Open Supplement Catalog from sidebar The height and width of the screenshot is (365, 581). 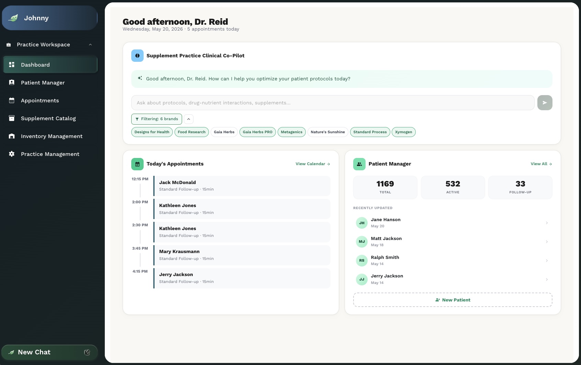pos(51,118)
